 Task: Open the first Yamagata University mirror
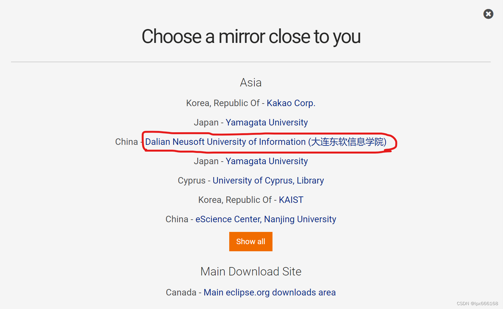point(267,122)
